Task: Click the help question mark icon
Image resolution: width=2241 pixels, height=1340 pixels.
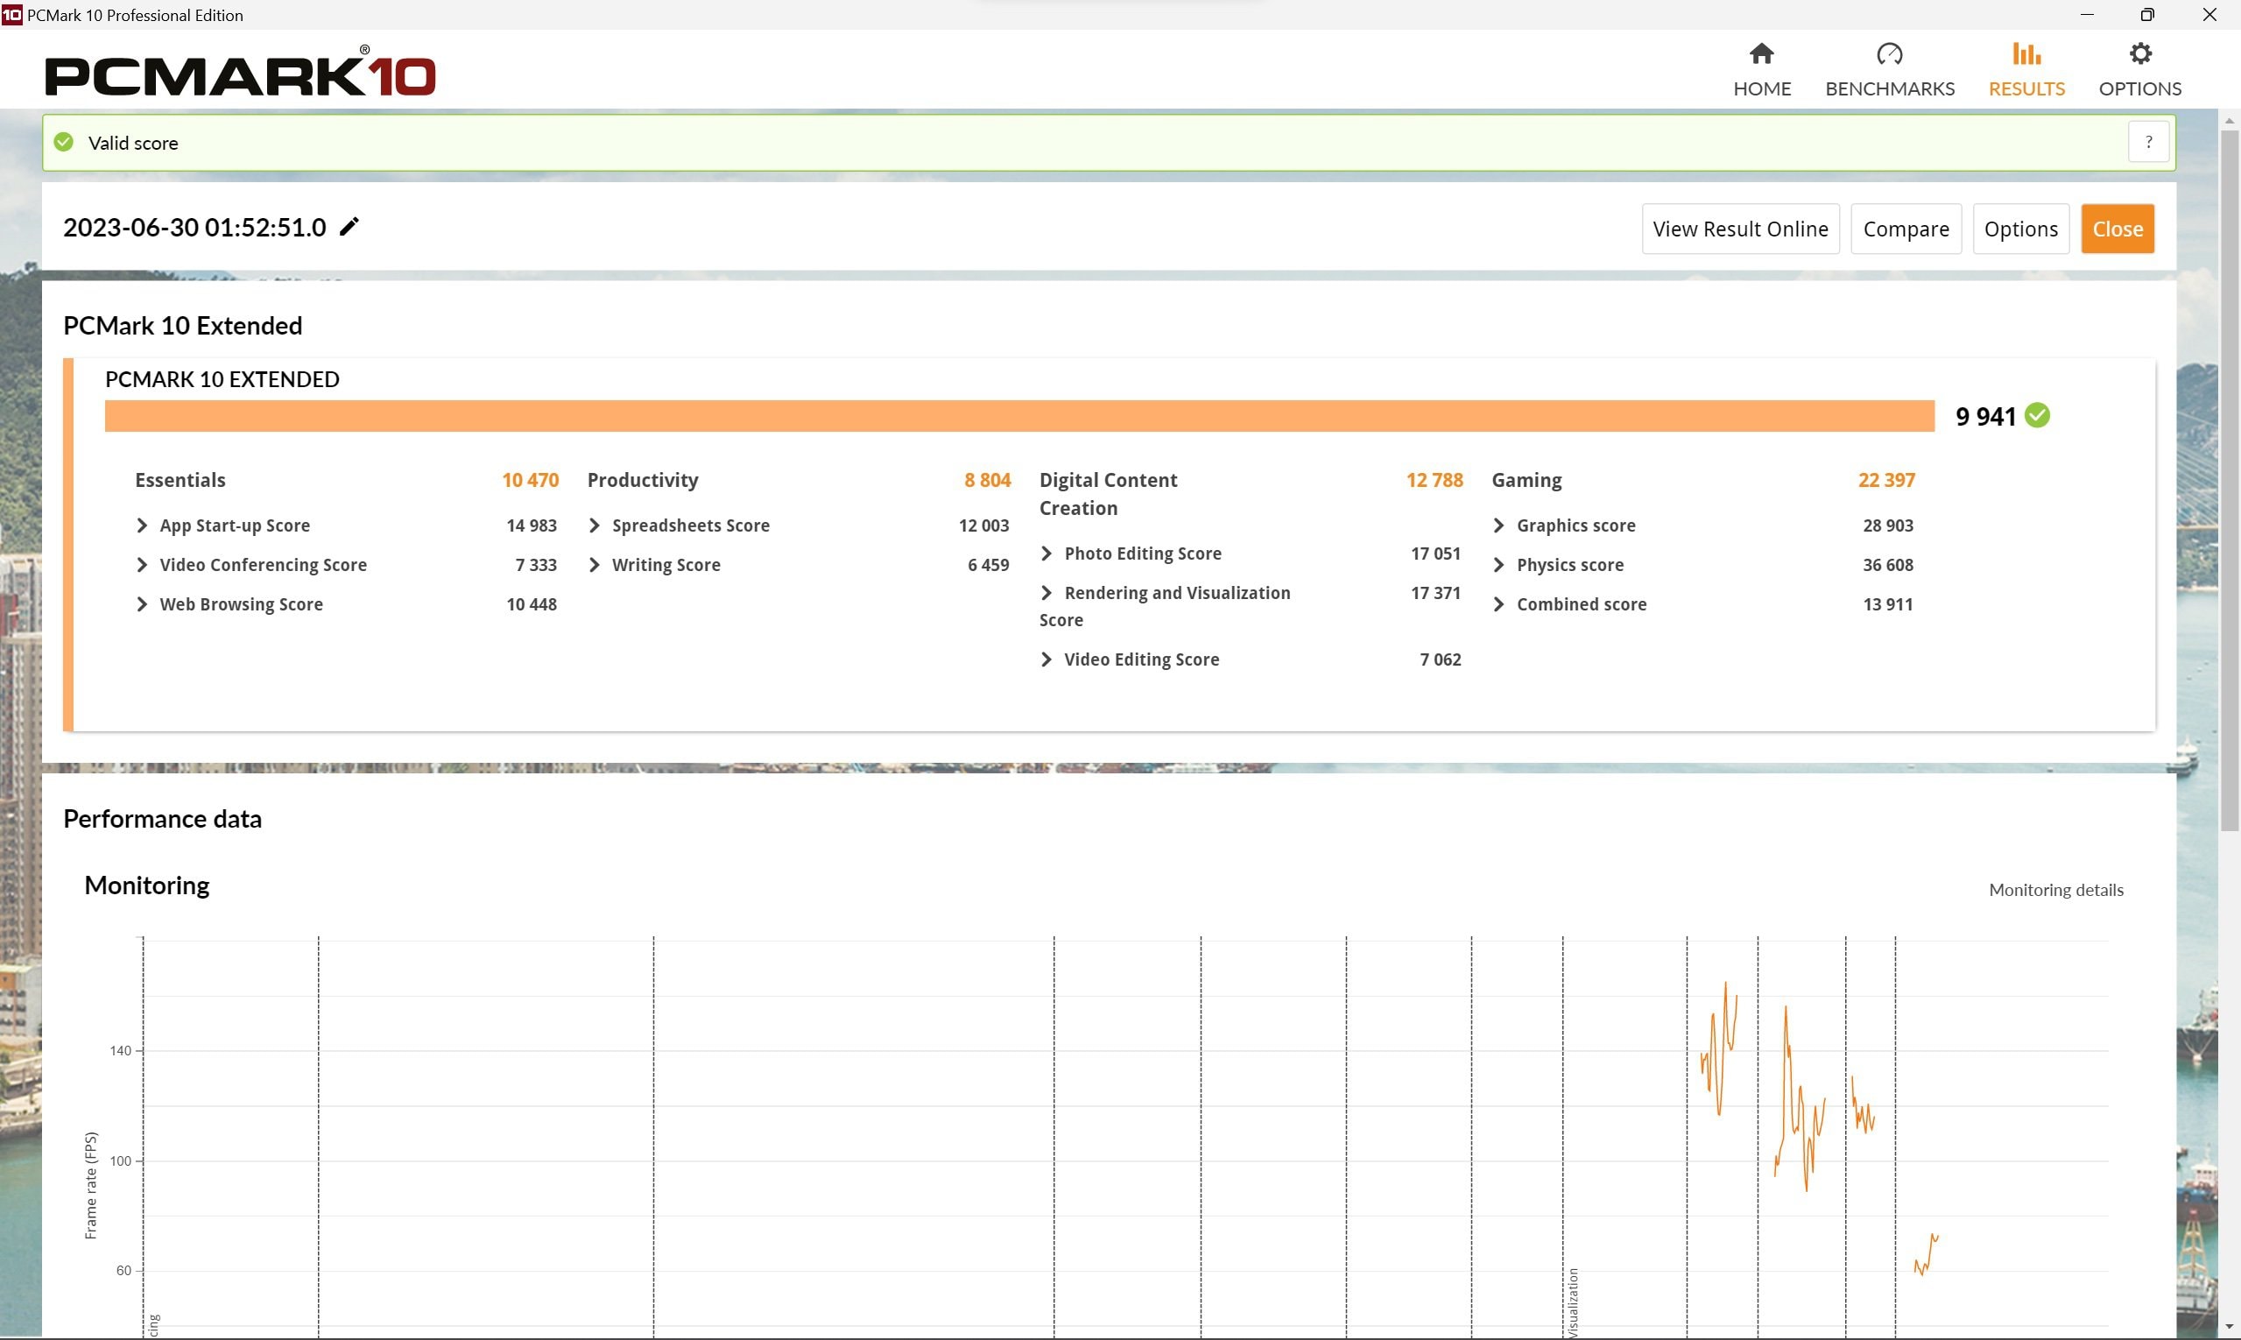Action: 2148,142
